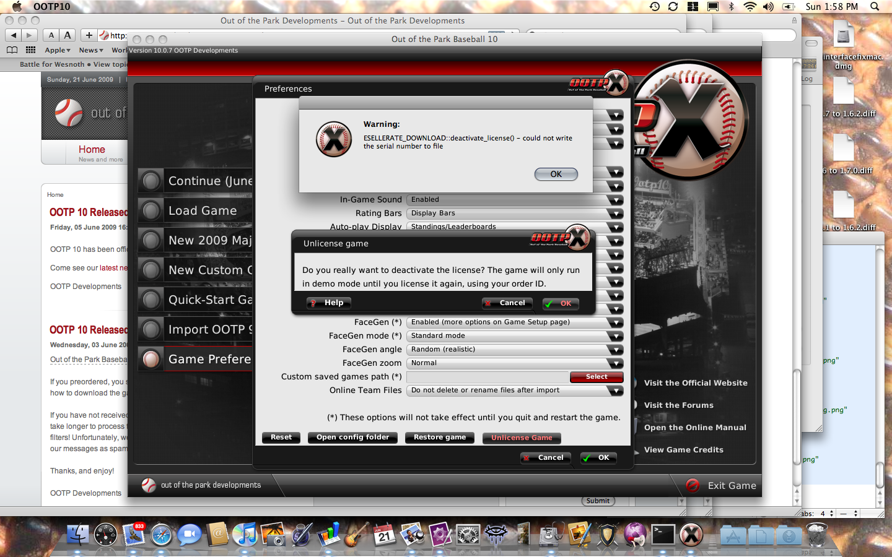
Task: Open Dashboard from the dock
Action: click(x=106, y=533)
